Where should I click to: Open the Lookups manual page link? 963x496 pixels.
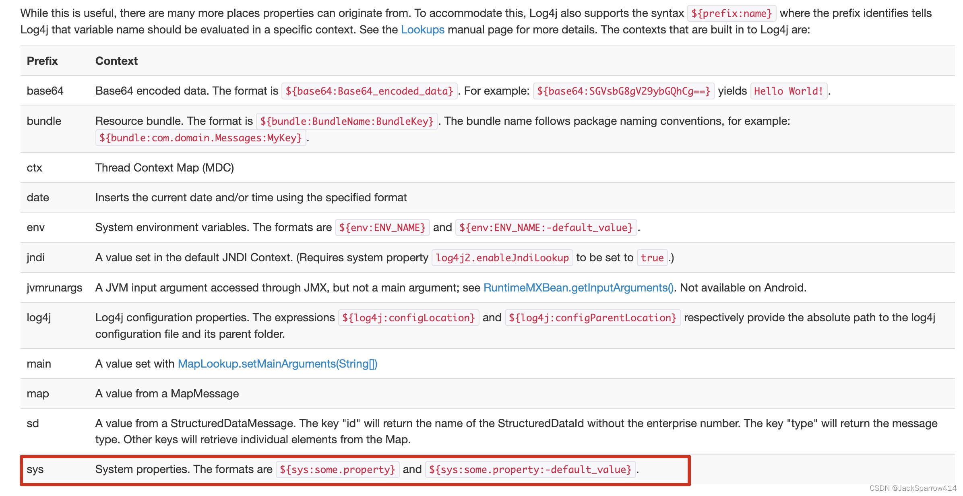click(x=422, y=30)
